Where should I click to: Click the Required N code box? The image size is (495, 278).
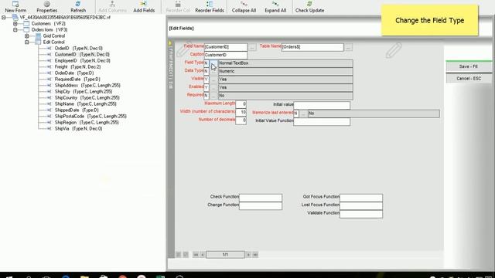coord(207,96)
